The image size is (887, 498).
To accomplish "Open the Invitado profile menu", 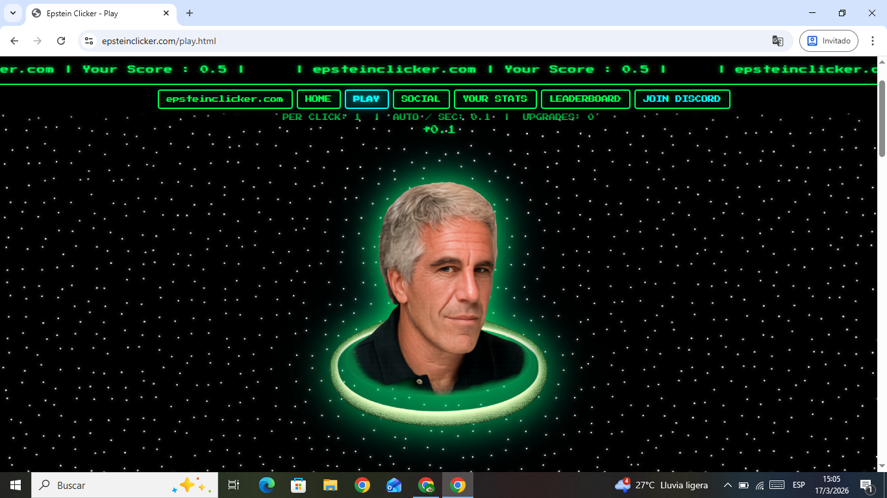I will click(829, 41).
